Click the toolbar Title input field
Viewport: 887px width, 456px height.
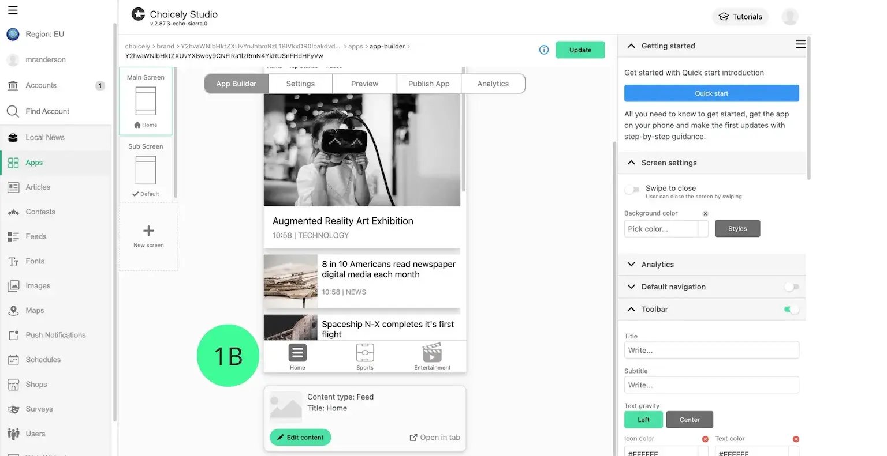coord(711,351)
